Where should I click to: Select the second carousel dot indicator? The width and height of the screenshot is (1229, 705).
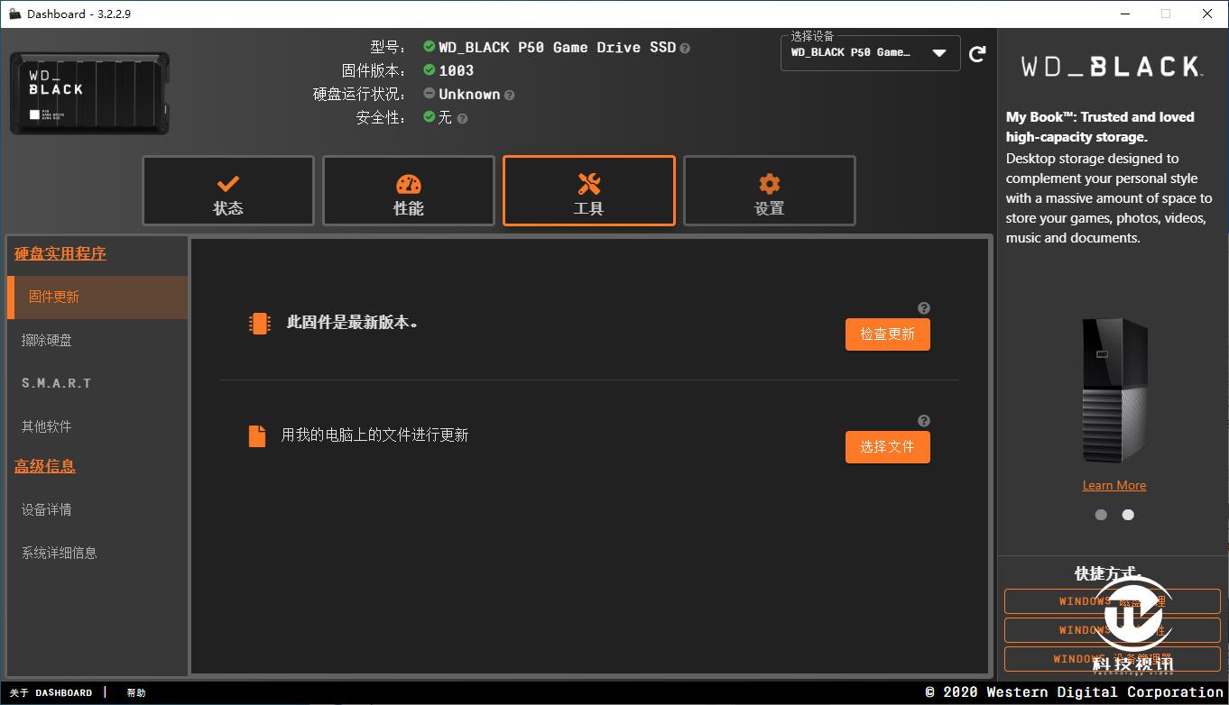(1127, 514)
